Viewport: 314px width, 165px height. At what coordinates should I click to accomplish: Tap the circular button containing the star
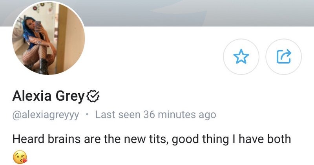(241, 56)
